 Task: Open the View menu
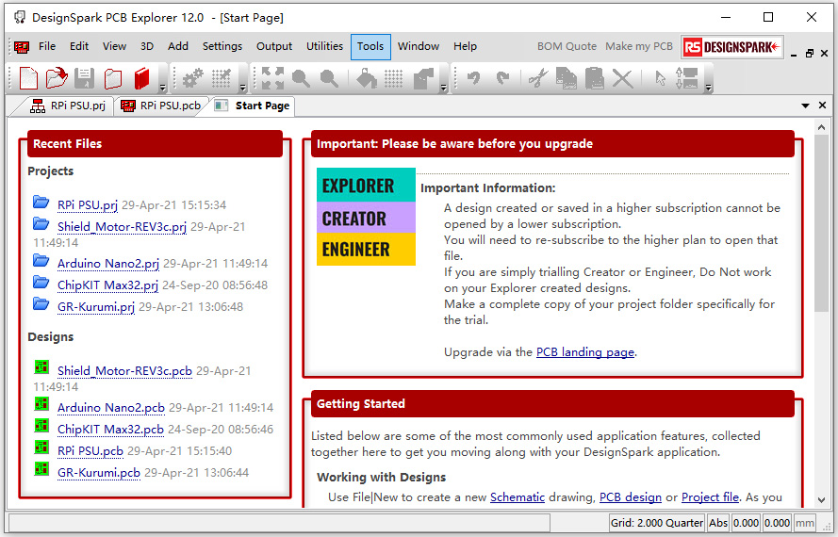click(114, 46)
